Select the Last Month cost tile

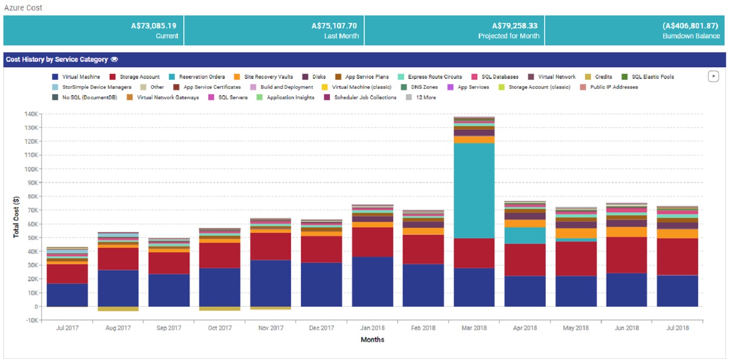point(274,30)
